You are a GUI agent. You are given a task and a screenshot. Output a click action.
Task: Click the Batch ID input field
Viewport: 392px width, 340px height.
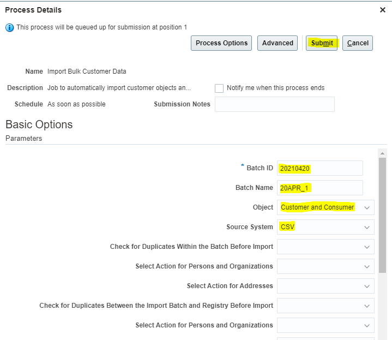(x=319, y=168)
